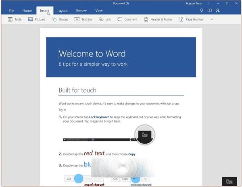242x187 pixels.
Task: Go to the Review tab
Action: click(81, 10)
